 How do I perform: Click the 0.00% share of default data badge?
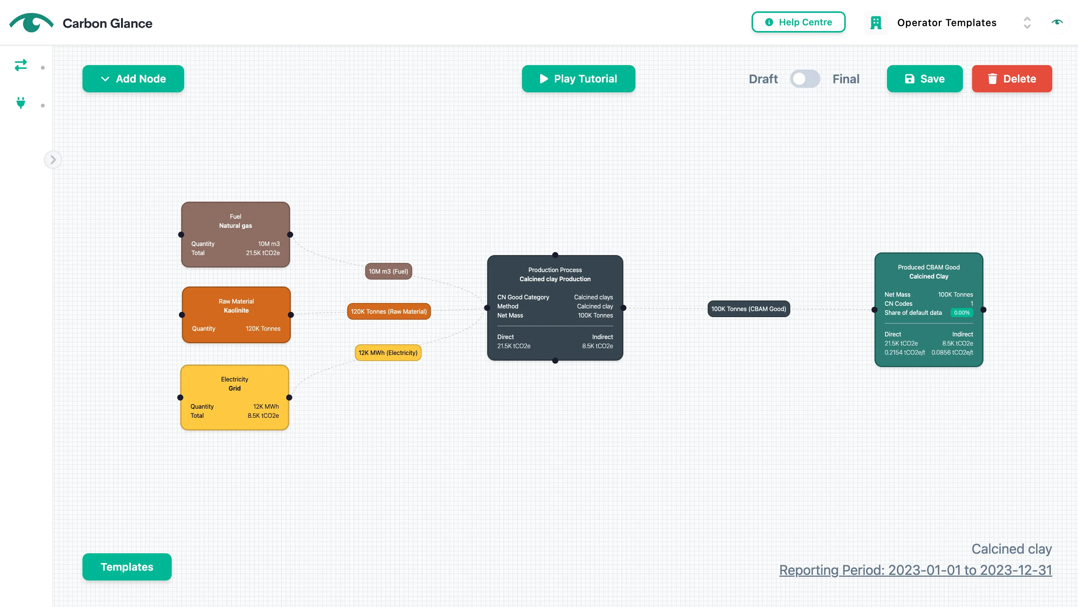[x=962, y=313]
